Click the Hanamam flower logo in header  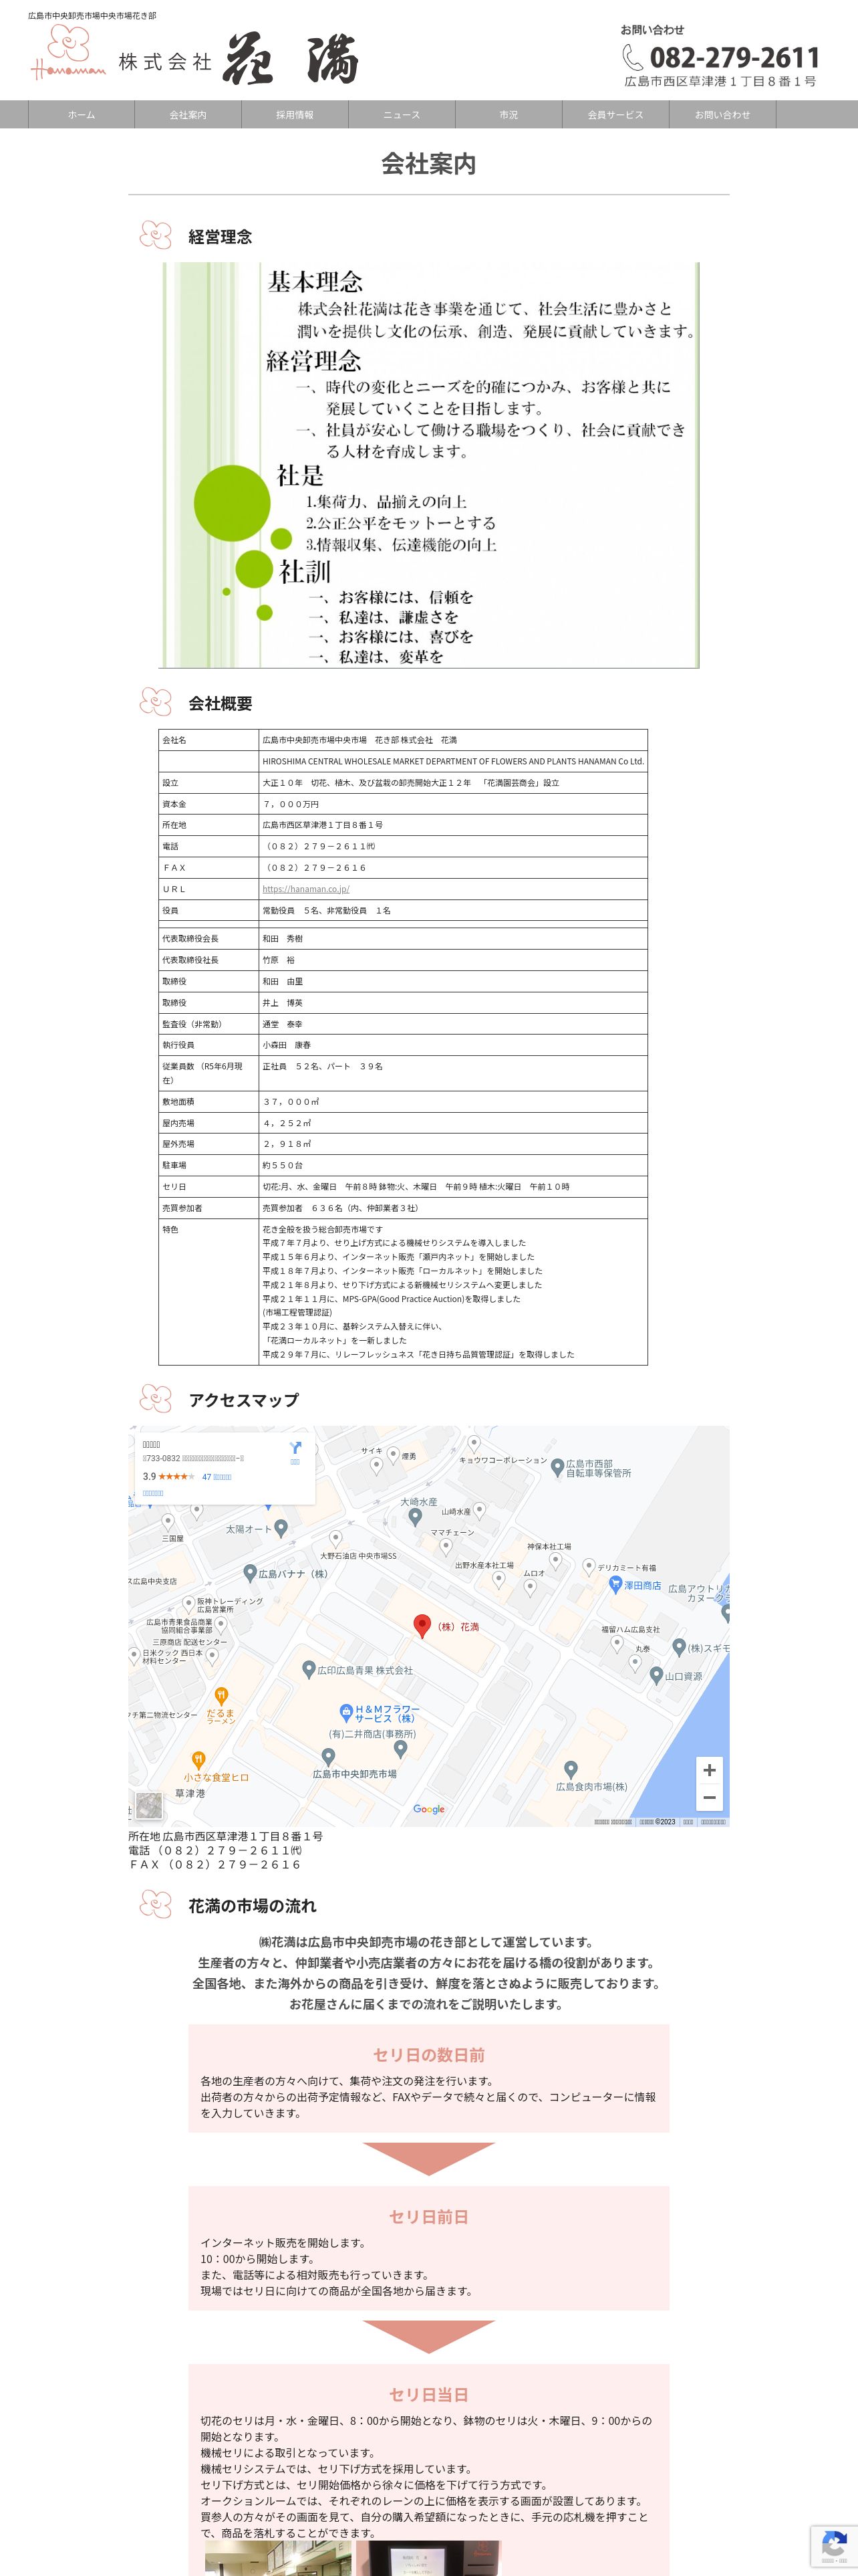68,53
